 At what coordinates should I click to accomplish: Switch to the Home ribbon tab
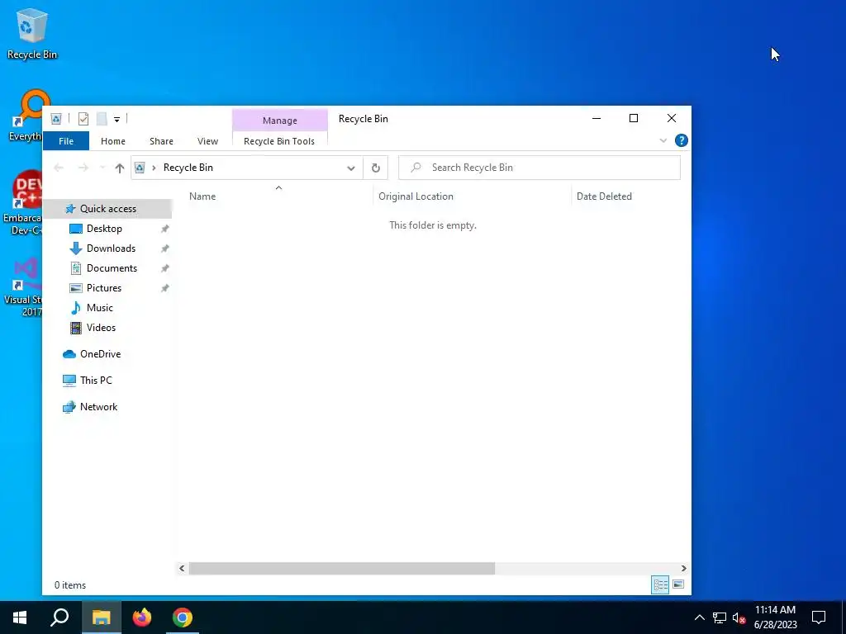point(112,141)
